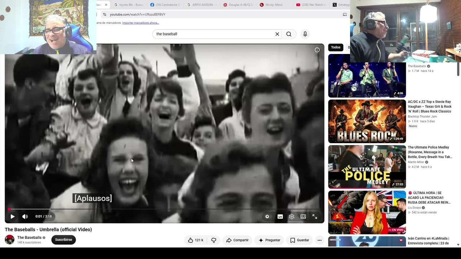Switch to the Douglas A-4B/Q tab

tap(238, 5)
